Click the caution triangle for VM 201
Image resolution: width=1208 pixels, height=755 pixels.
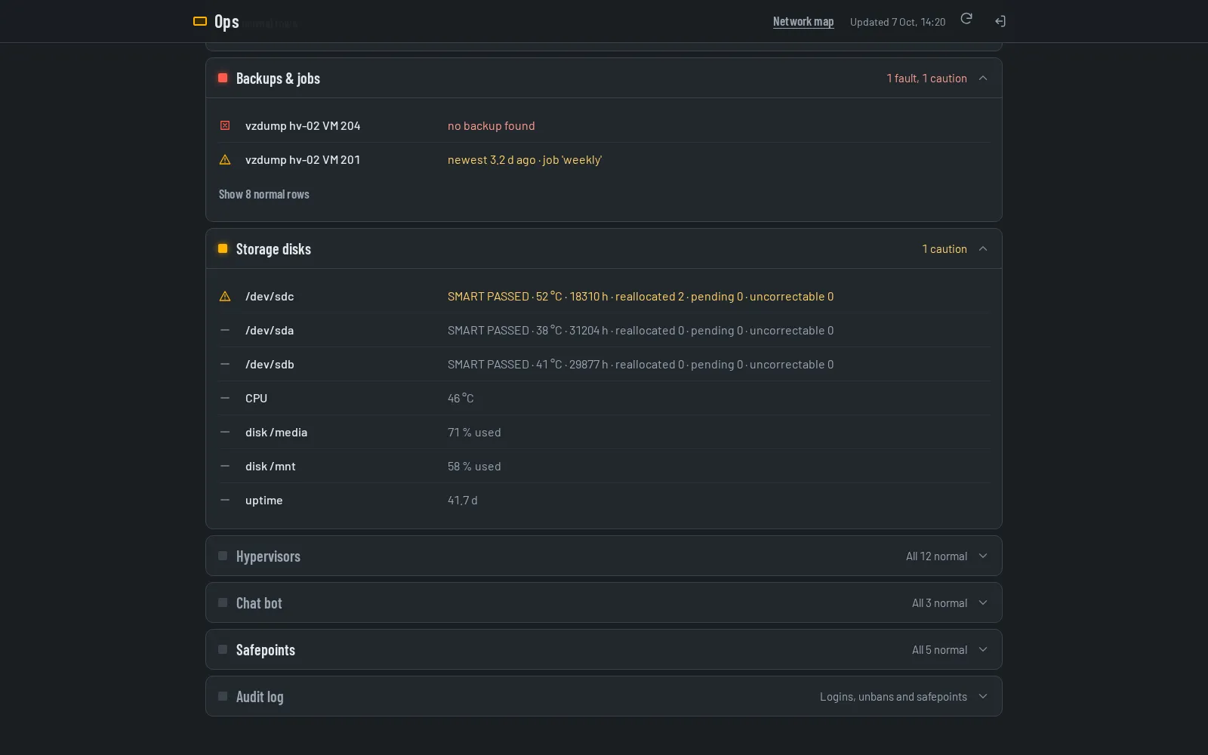pos(225,159)
